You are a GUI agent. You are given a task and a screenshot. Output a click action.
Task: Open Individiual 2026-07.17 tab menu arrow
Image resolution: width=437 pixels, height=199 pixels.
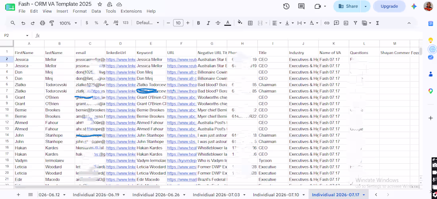click(x=364, y=195)
